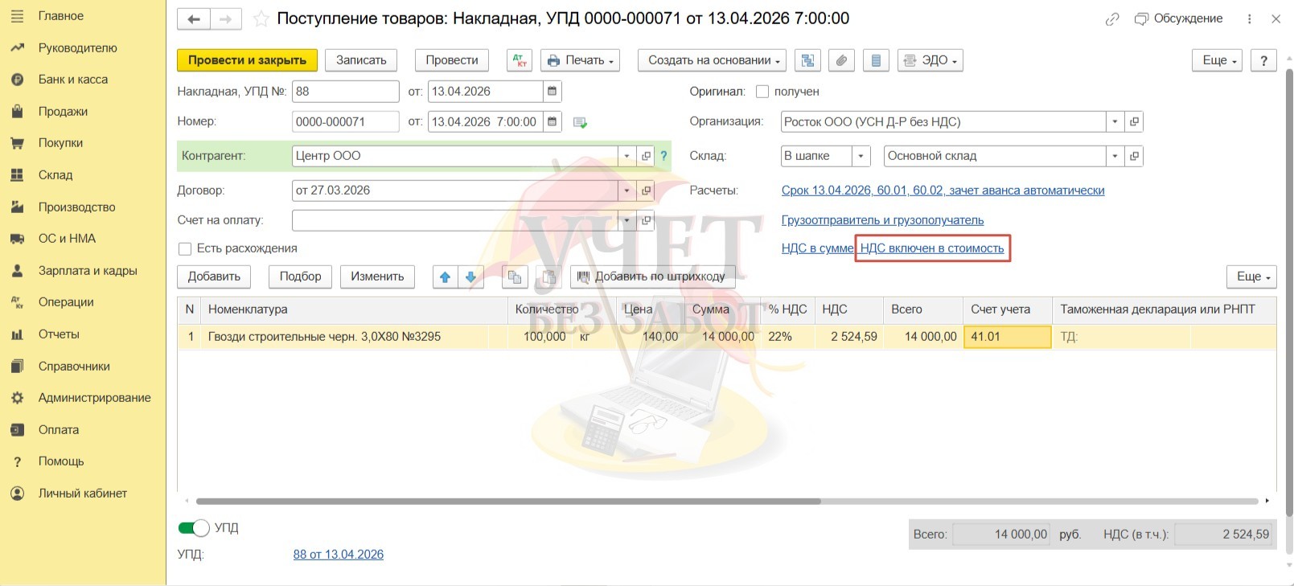Screen dimensions: 1294x586
Task: Copy link to document via chain icon
Action: pyautogui.click(x=1112, y=19)
